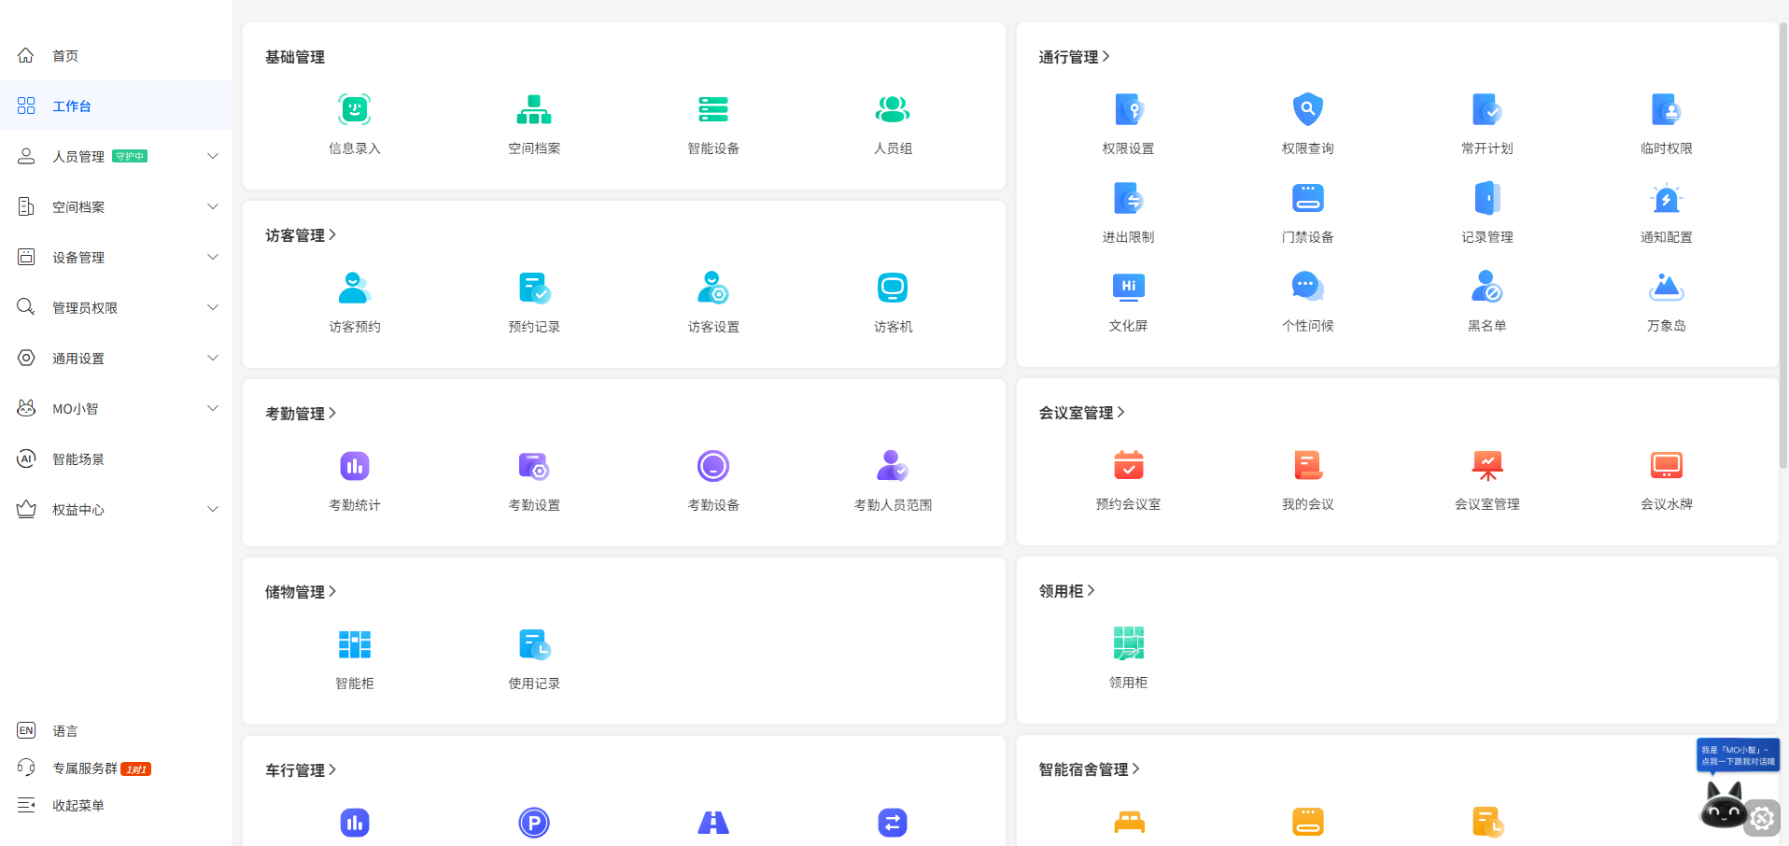Screen dimensions: 1789x846
Task: Collapse the sidebar with 收起菜单
Action: (116, 806)
